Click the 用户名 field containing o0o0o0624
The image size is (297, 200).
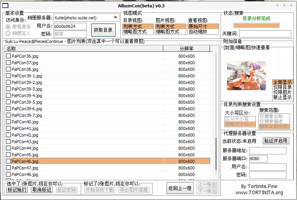coord(70,26)
